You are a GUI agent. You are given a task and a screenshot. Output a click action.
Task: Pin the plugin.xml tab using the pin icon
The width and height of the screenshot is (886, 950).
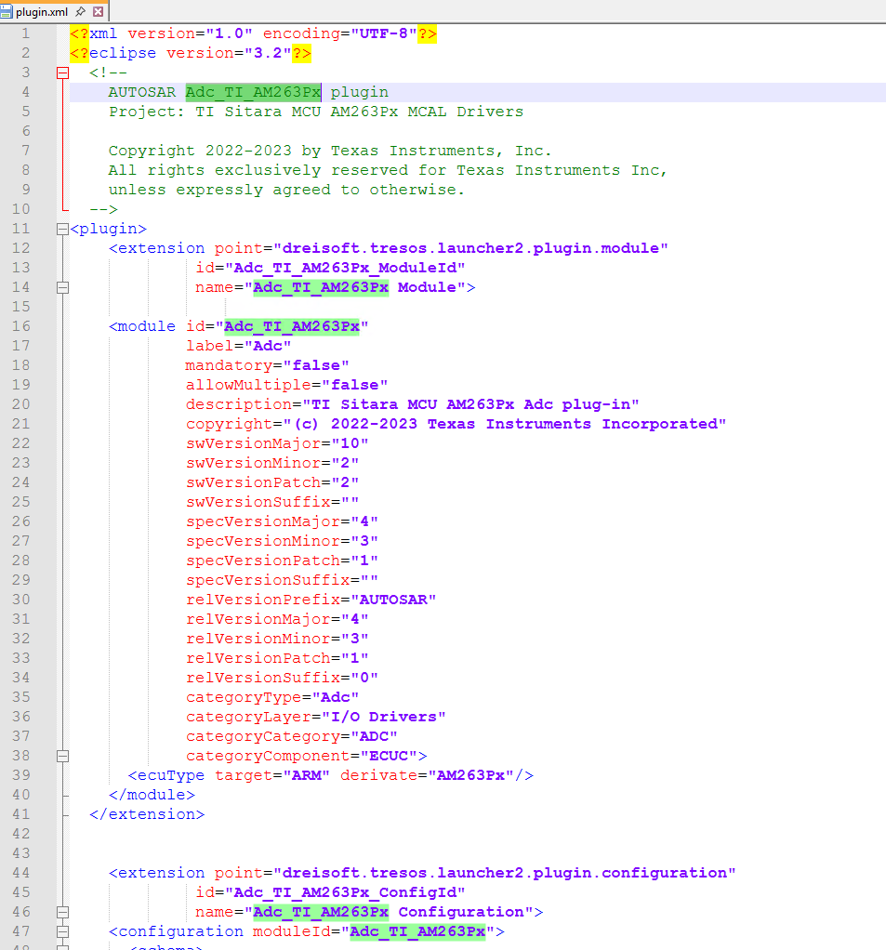(80, 11)
